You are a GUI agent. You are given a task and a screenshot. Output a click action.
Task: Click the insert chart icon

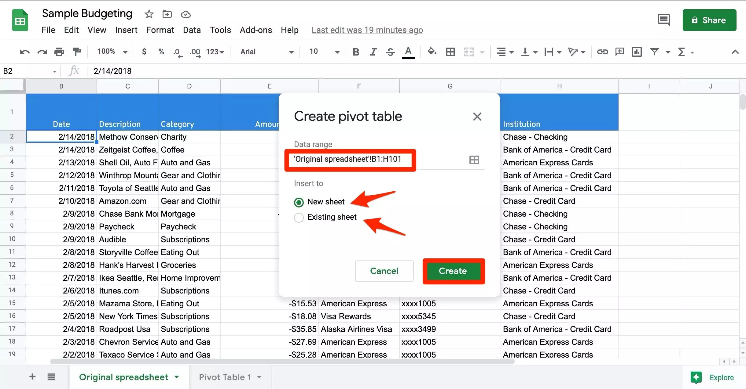(637, 52)
